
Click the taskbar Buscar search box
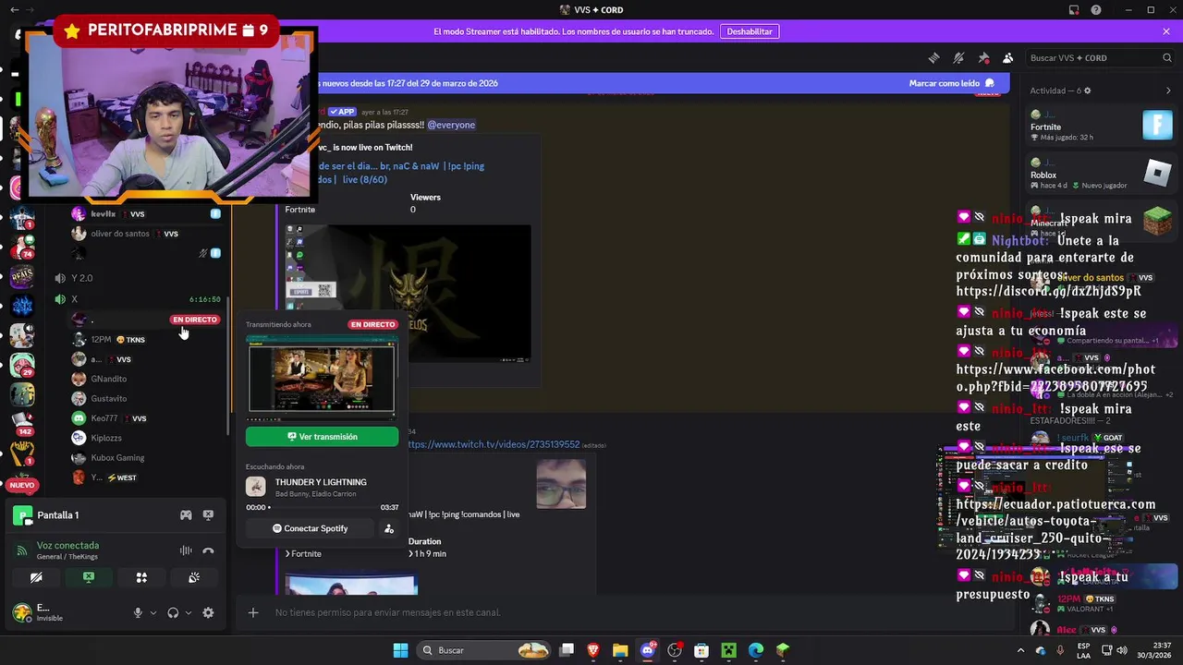click(485, 650)
